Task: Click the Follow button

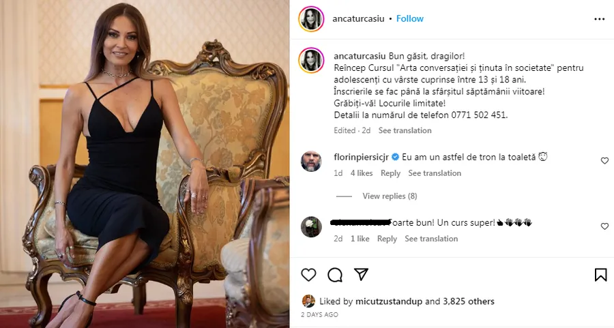Action: (x=410, y=18)
